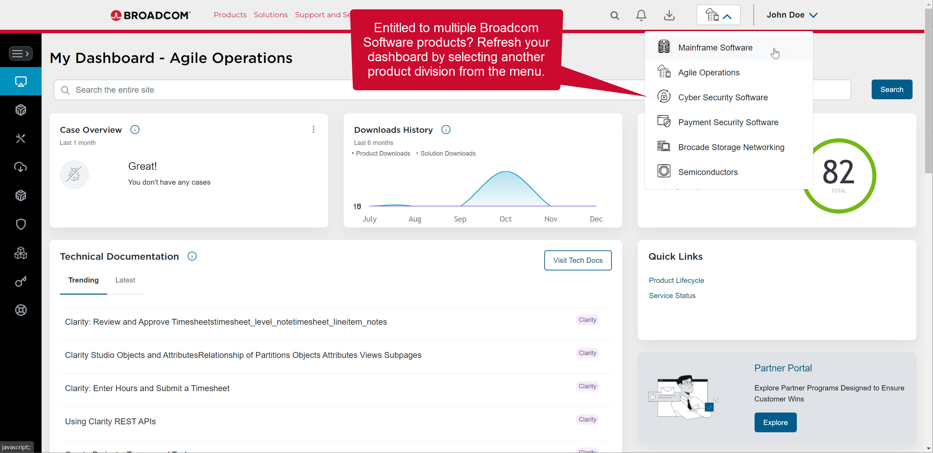933x453 pixels.
Task: Choose Cyber Security Software division
Action: pyautogui.click(x=723, y=98)
